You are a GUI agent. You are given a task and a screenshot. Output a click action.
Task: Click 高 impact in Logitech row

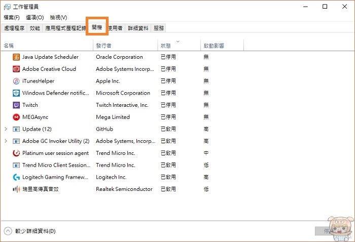tap(206, 177)
